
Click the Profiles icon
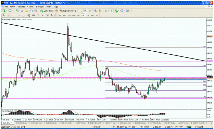coord(10,11)
